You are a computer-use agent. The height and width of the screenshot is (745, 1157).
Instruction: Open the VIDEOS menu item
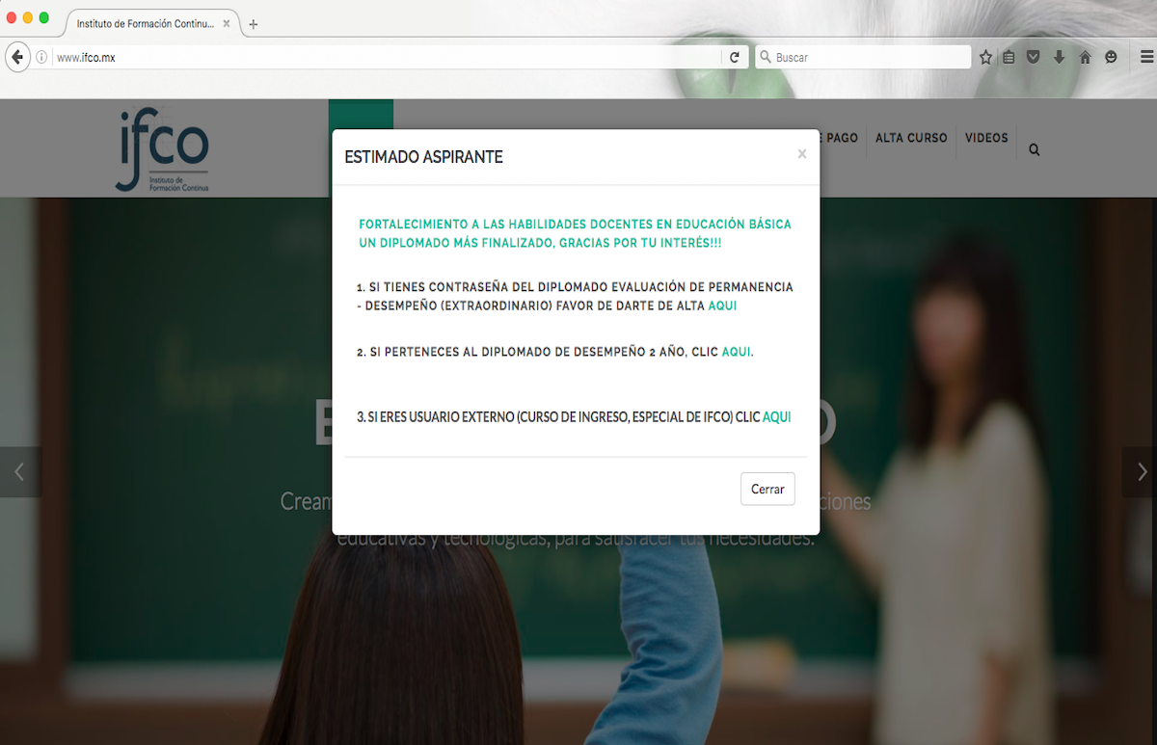tap(986, 138)
